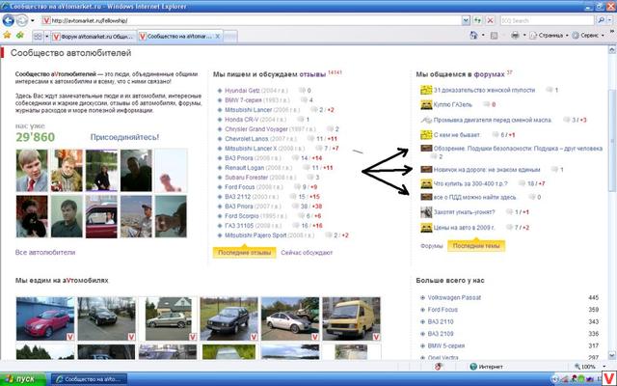
Task: Open the Ford Focus entry with 359
Action: [x=443, y=310]
